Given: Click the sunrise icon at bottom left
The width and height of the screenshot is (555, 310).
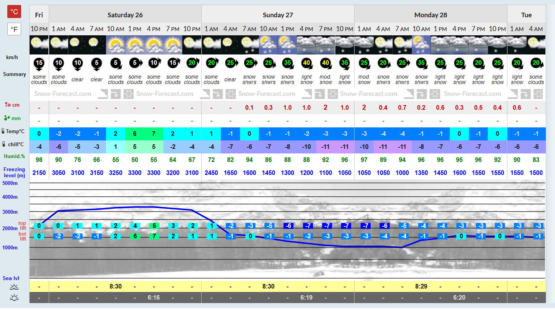Looking at the screenshot, I should (14, 287).
